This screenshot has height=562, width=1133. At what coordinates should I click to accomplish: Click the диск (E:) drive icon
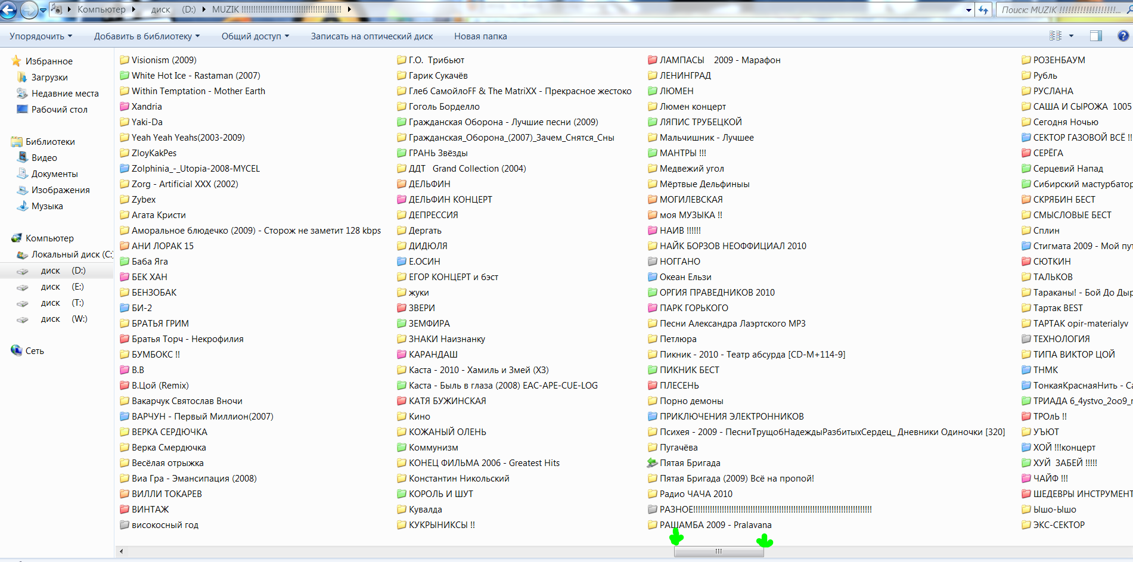tap(22, 287)
